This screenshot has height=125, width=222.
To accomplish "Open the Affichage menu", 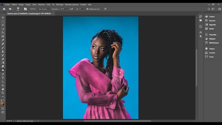I will pyautogui.click(x=60, y=5).
